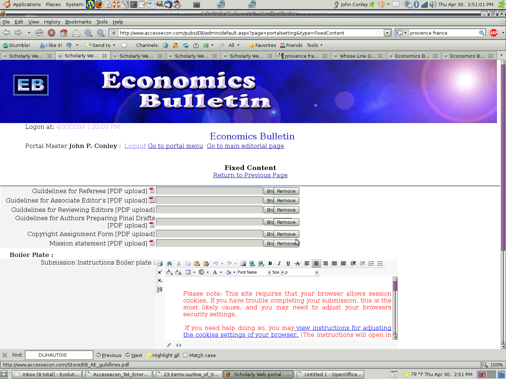Click the Cut scissors icon in editor
The image size is (506, 379).
point(179,263)
